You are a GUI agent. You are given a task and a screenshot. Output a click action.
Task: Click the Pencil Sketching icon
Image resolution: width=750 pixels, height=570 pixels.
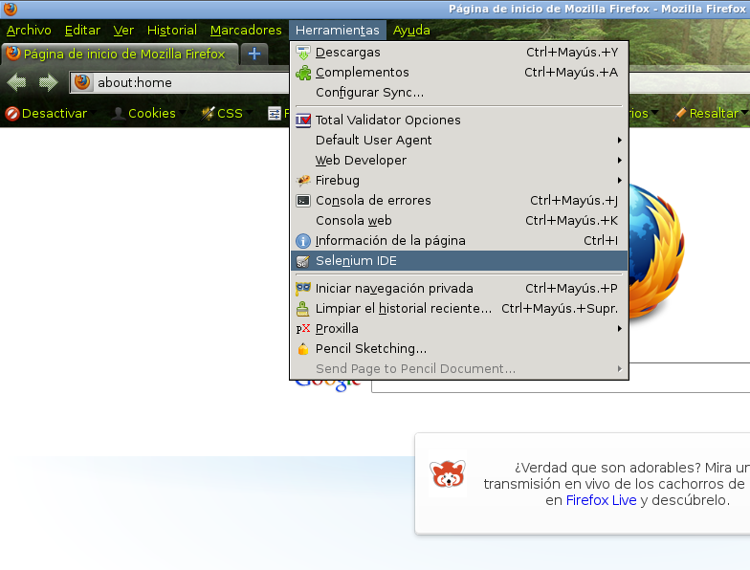[x=303, y=349]
